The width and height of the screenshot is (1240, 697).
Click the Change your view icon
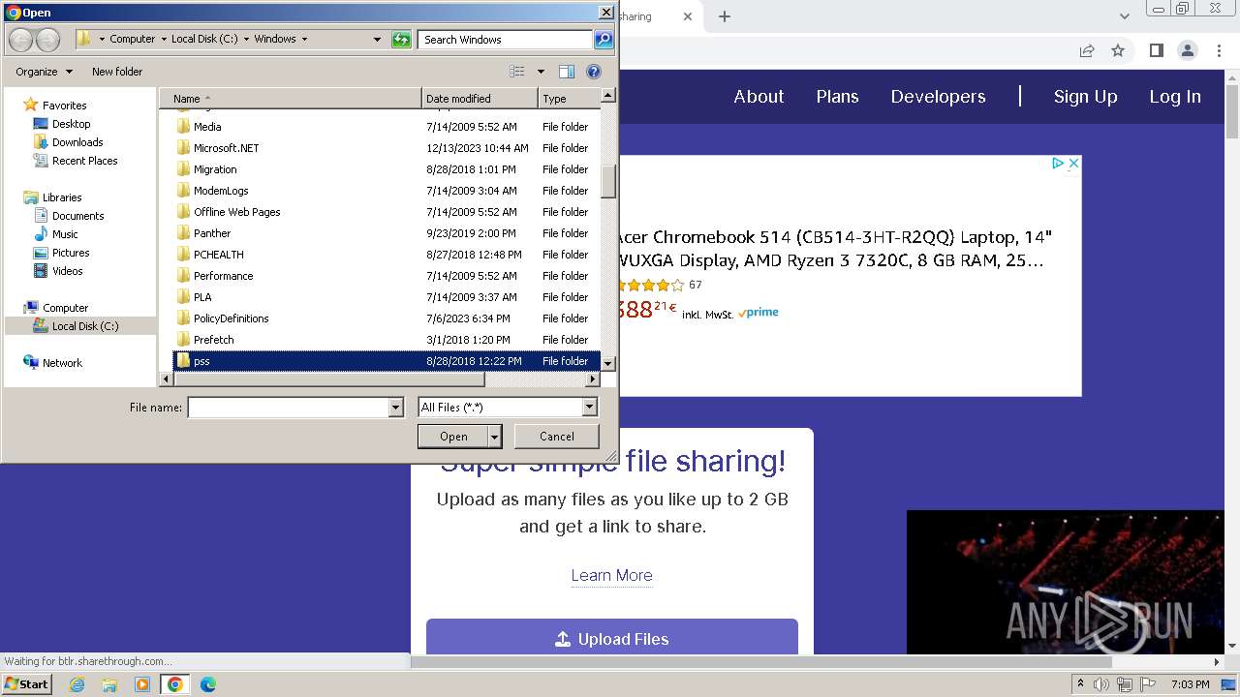[x=517, y=72]
